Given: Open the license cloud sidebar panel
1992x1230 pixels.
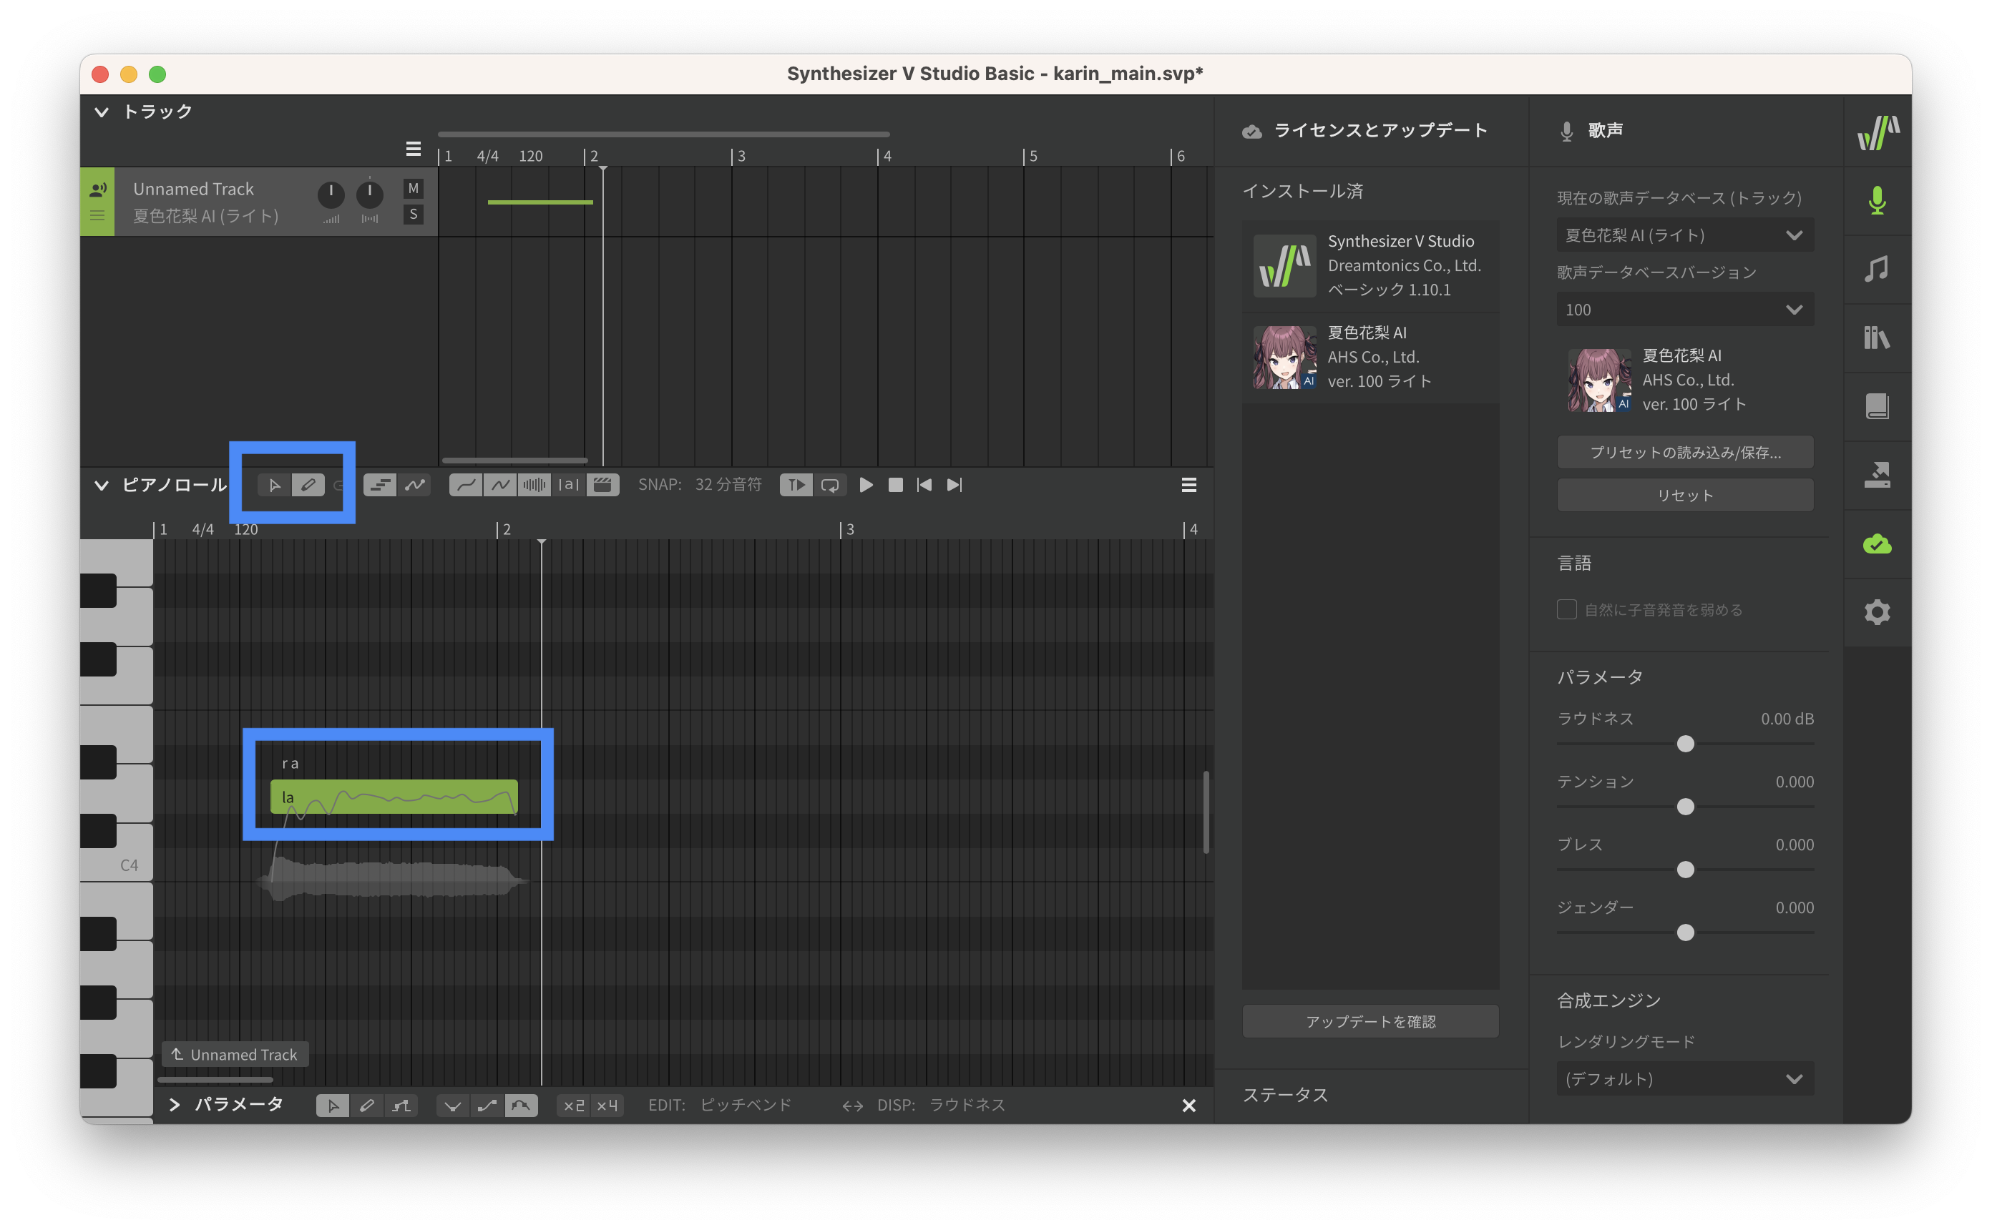Looking at the screenshot, I should click(1878, 543).
